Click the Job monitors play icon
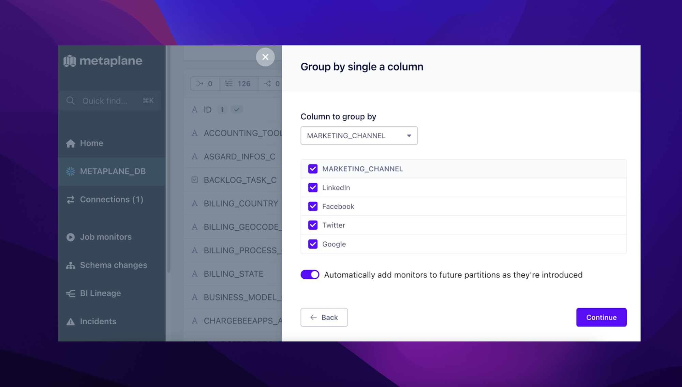The height and width of the screenshot is (387, 682). (x=71, y=237)
